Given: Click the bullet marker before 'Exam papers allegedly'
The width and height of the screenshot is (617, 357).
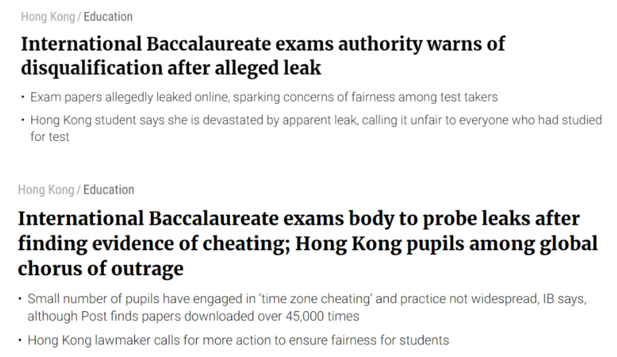Looking at the screenshot, I should click(23, 97).
